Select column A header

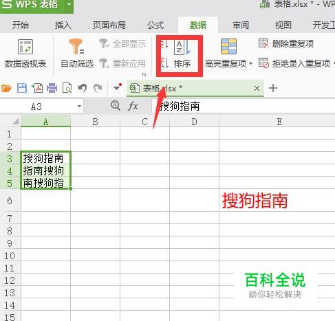coord(45,122)
